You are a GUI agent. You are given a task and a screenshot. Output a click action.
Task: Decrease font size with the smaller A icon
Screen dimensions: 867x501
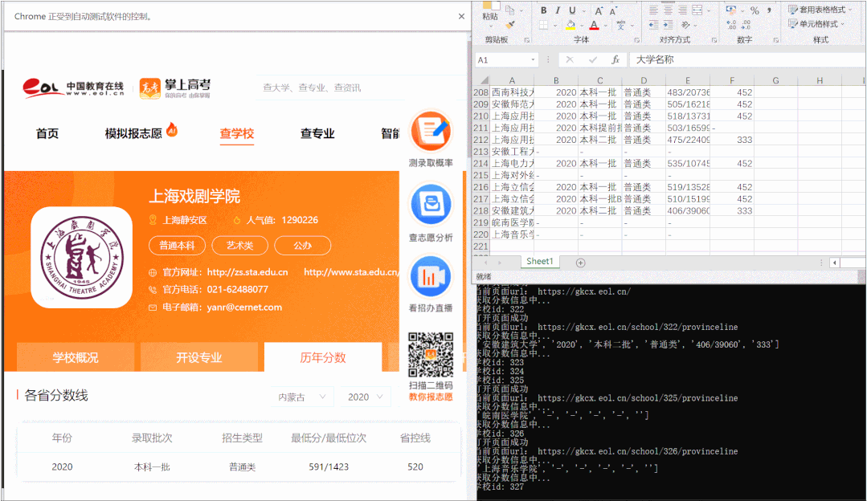pos(613,10)
